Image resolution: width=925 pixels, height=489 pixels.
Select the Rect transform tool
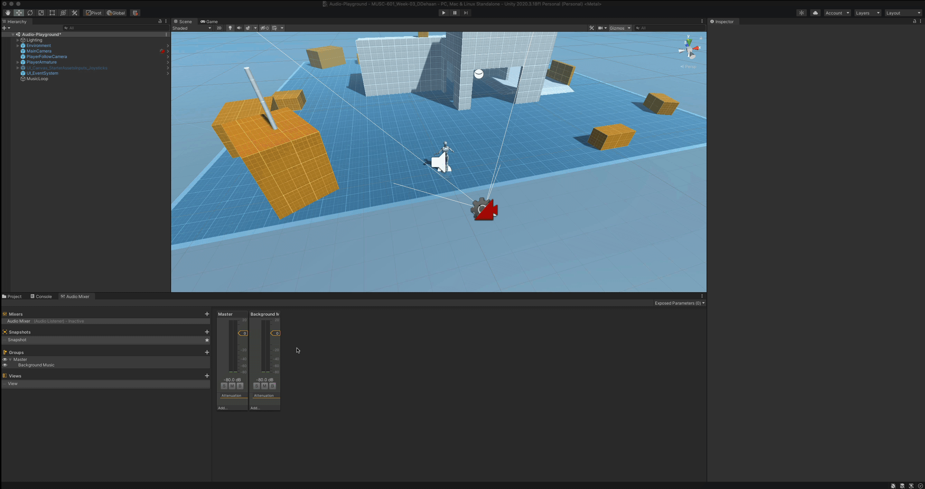(x=52, y=13)
